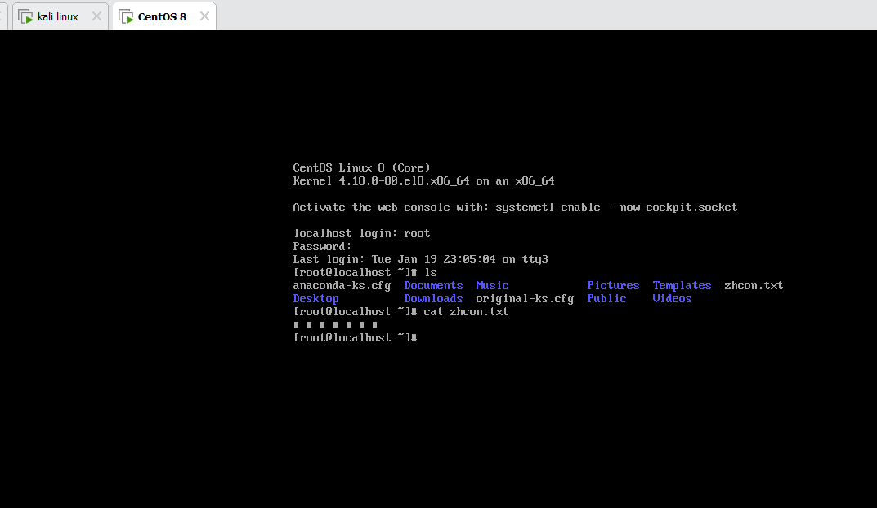Close the kali linux tab
The width and height of the screenshot is (877, 508).
point(96,15)
